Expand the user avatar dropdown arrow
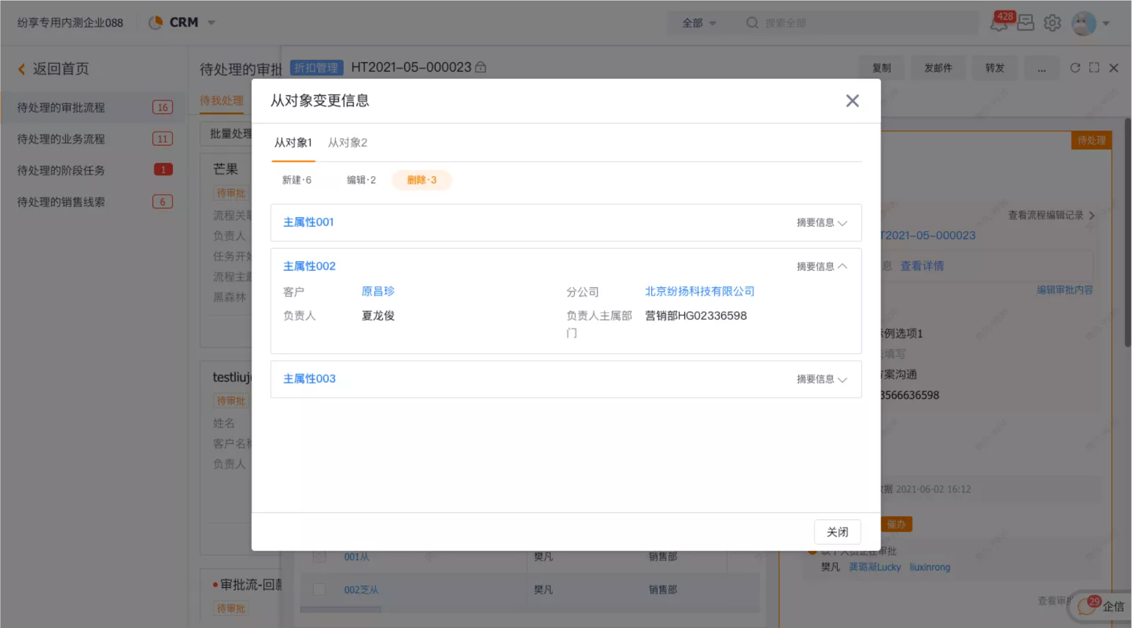Image resolution: width=1132 pixels, height=628 pixels. click(x=1106, y=23)
